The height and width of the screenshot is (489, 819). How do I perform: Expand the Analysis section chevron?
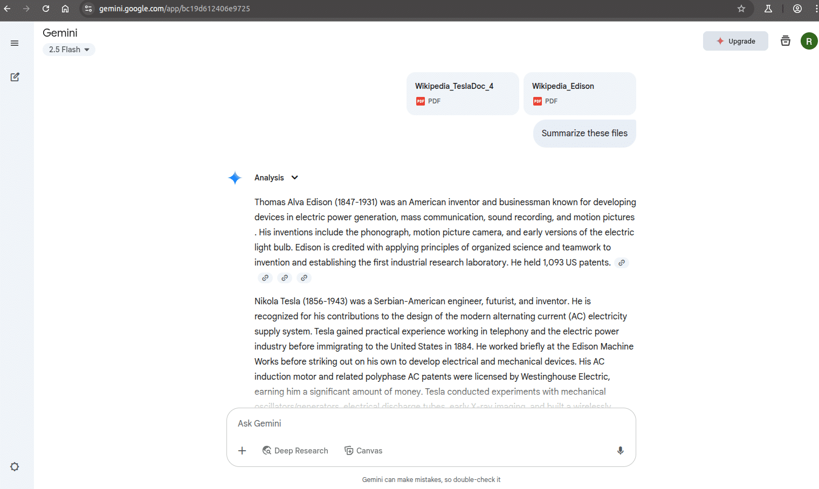(x=295, y=178)
